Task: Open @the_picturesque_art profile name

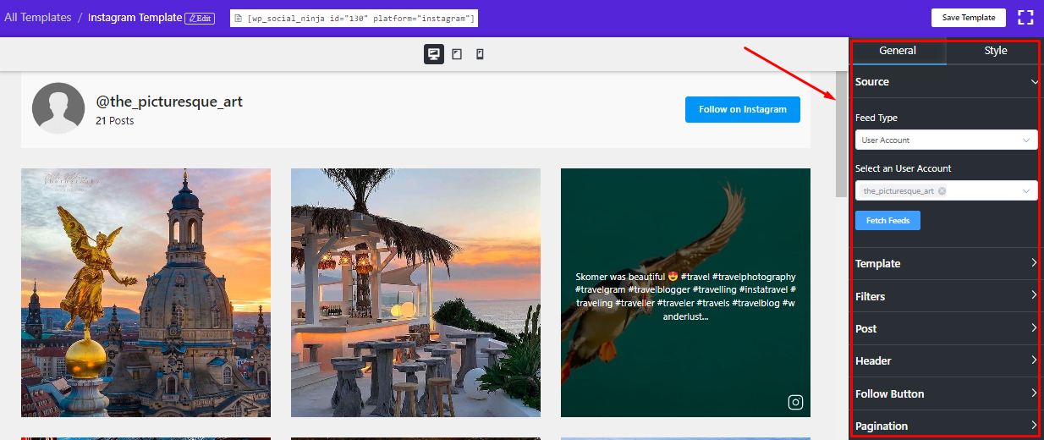Action: pos(169,102)
